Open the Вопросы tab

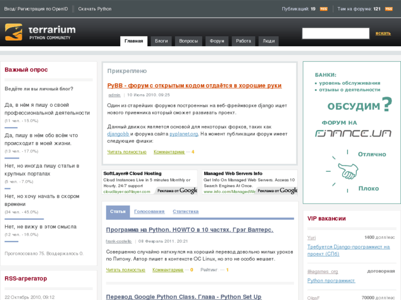click(189, 41)
